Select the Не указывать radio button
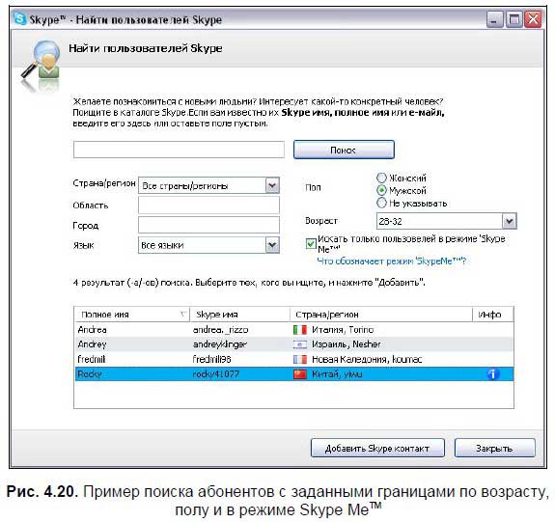This screenshot has height=522, width=555. pyautogui.click(x=381, y=203)
